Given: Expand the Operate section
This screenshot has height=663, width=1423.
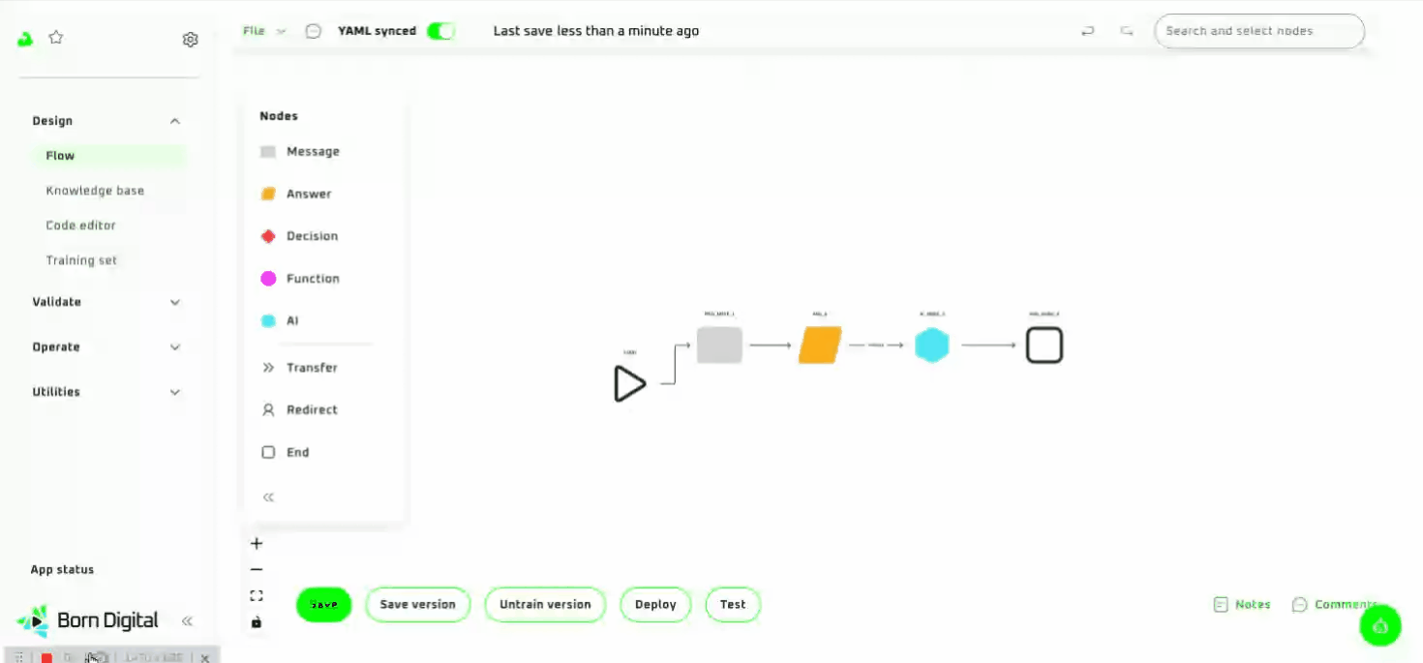Looking at the screenshot, I should pos(175,347).
